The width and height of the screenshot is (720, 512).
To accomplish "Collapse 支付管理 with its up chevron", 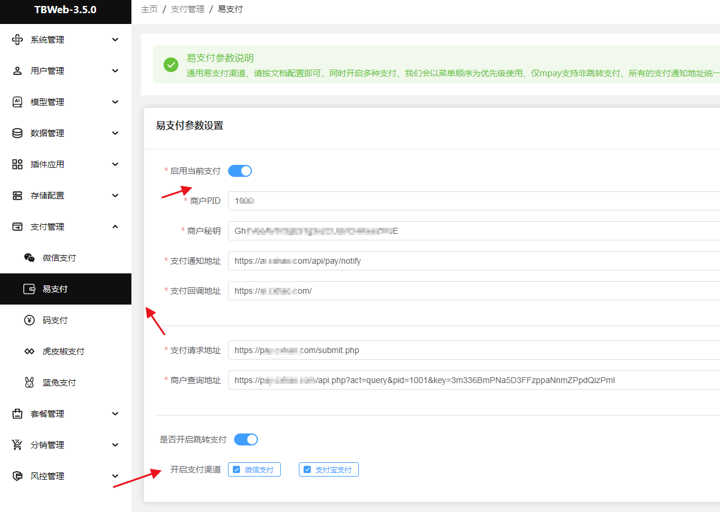I will click(116, 227).
